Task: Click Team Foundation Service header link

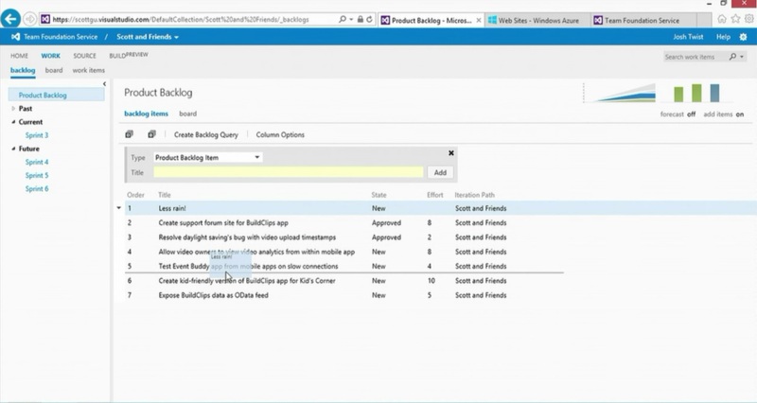Action: click(61, 37)
